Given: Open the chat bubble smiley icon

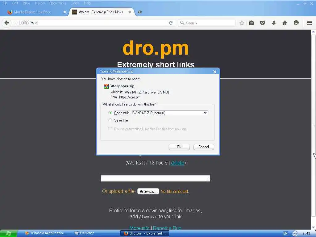Looking at the screenshot, I should coord(296,23).
